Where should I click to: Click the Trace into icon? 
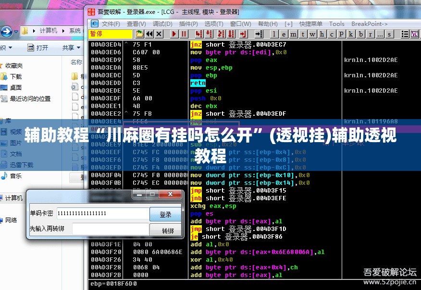pos(221,34)
